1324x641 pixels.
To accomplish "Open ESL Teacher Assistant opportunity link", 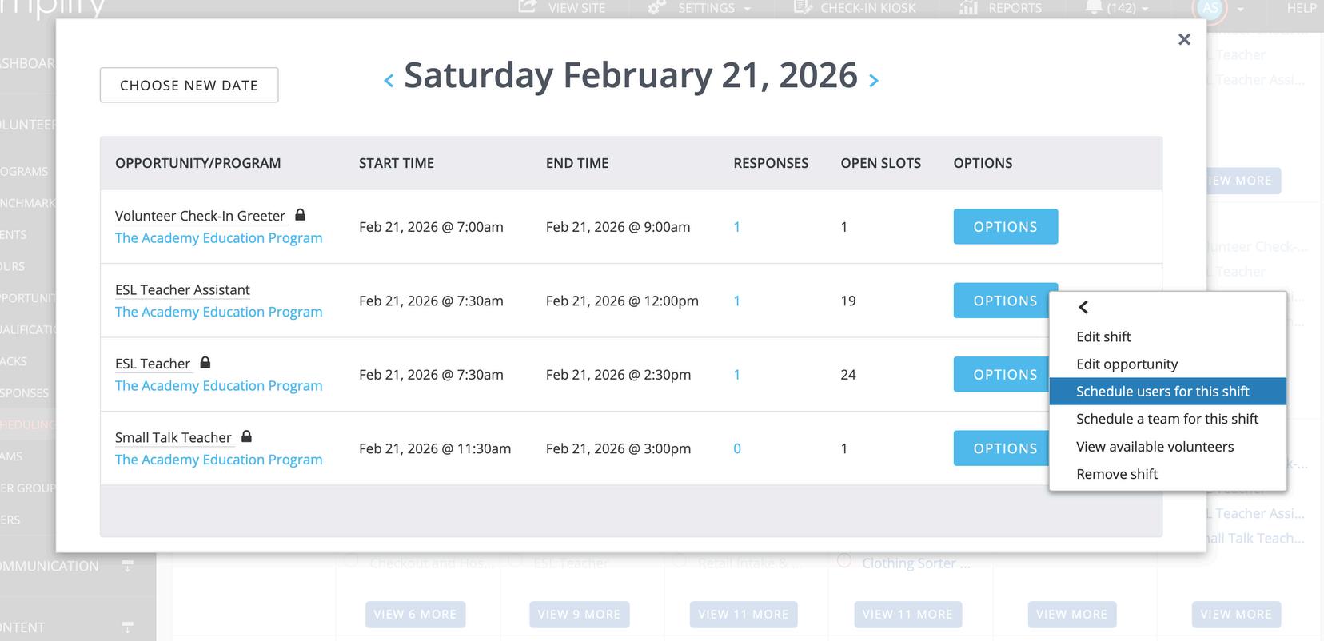I will [x=182, y=290].
